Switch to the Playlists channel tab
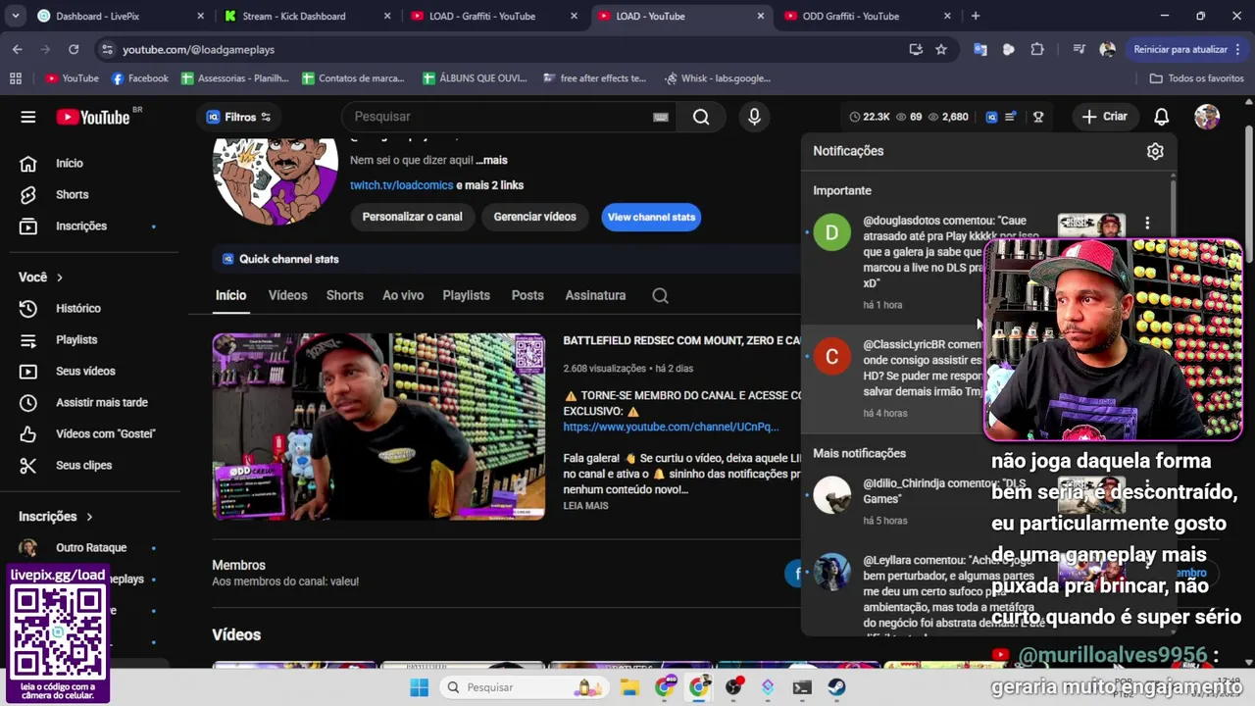 pos(466,295)
